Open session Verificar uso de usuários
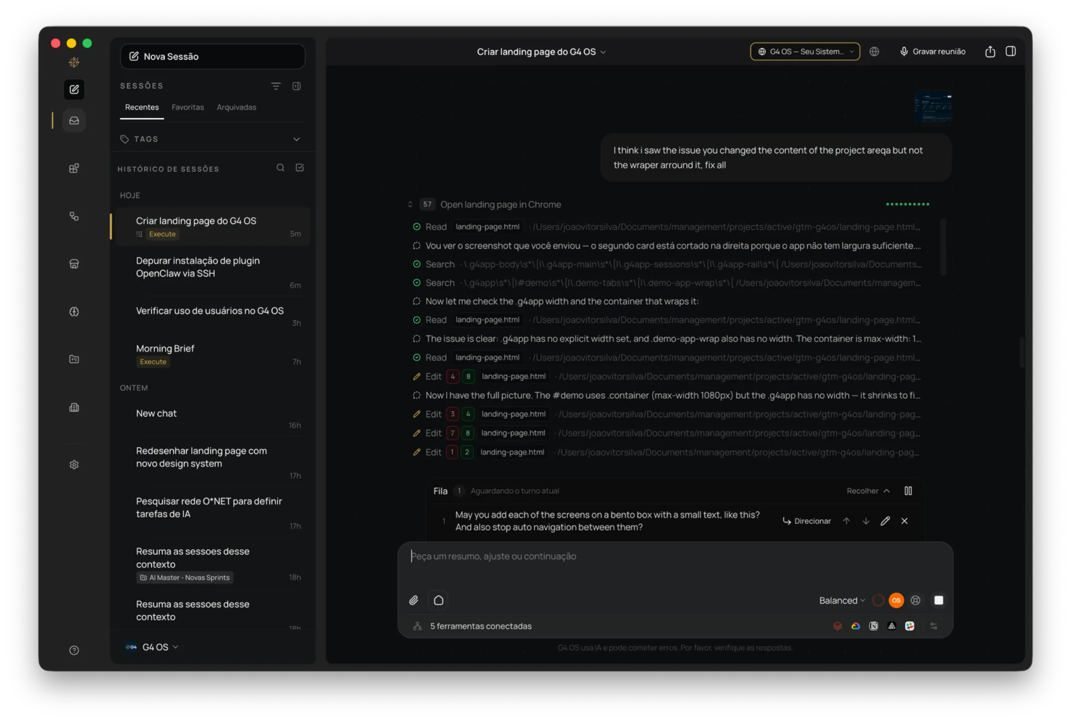The image size is (1071, 722). tap(212, 316)
